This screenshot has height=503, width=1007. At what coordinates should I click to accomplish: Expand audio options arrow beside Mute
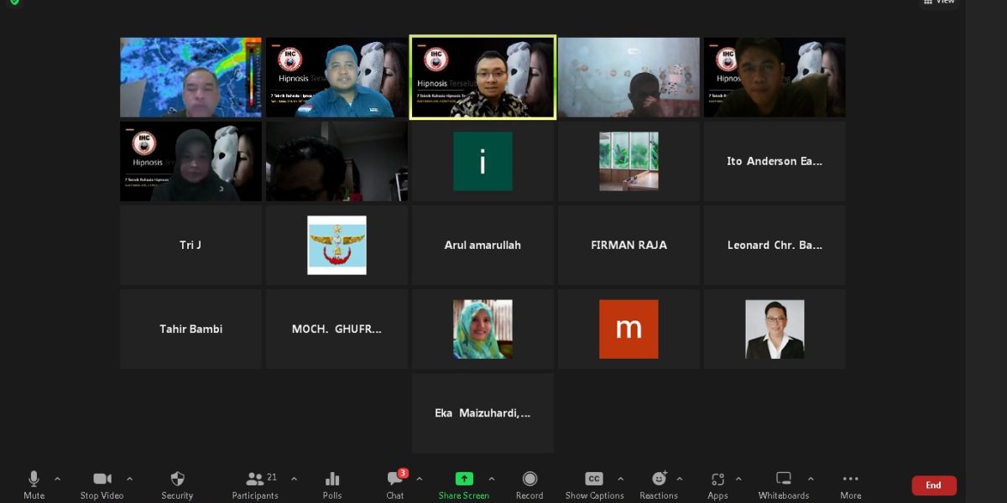point(57,479)
